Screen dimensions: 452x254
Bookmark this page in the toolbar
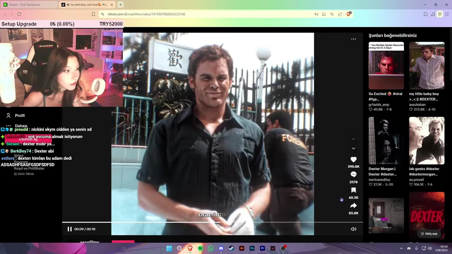pos(93,14)
